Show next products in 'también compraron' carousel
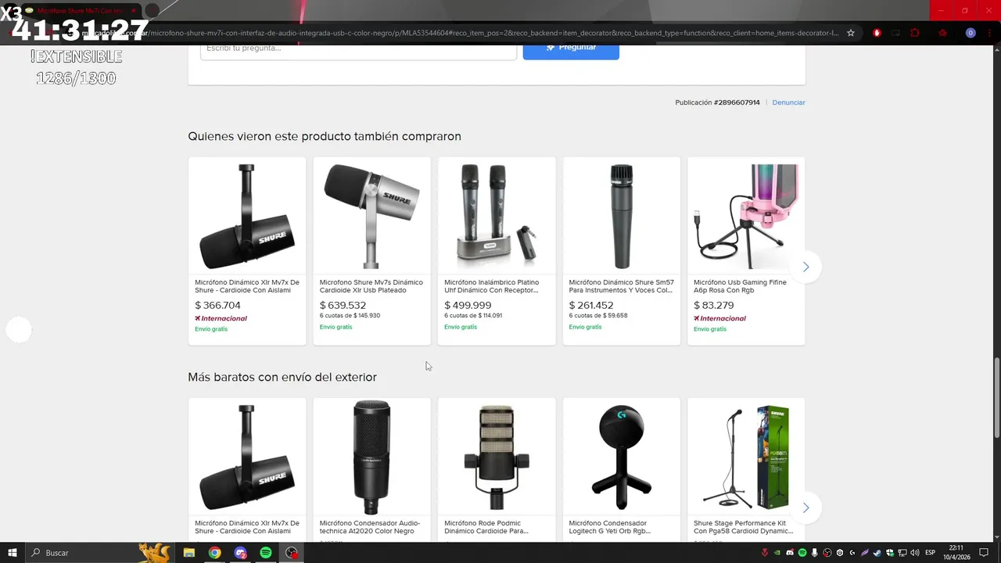The width and height of the screenshot is (1001, 563). click(805, 267)
